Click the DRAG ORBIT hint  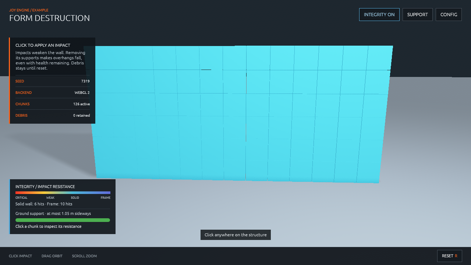[52, 256]
